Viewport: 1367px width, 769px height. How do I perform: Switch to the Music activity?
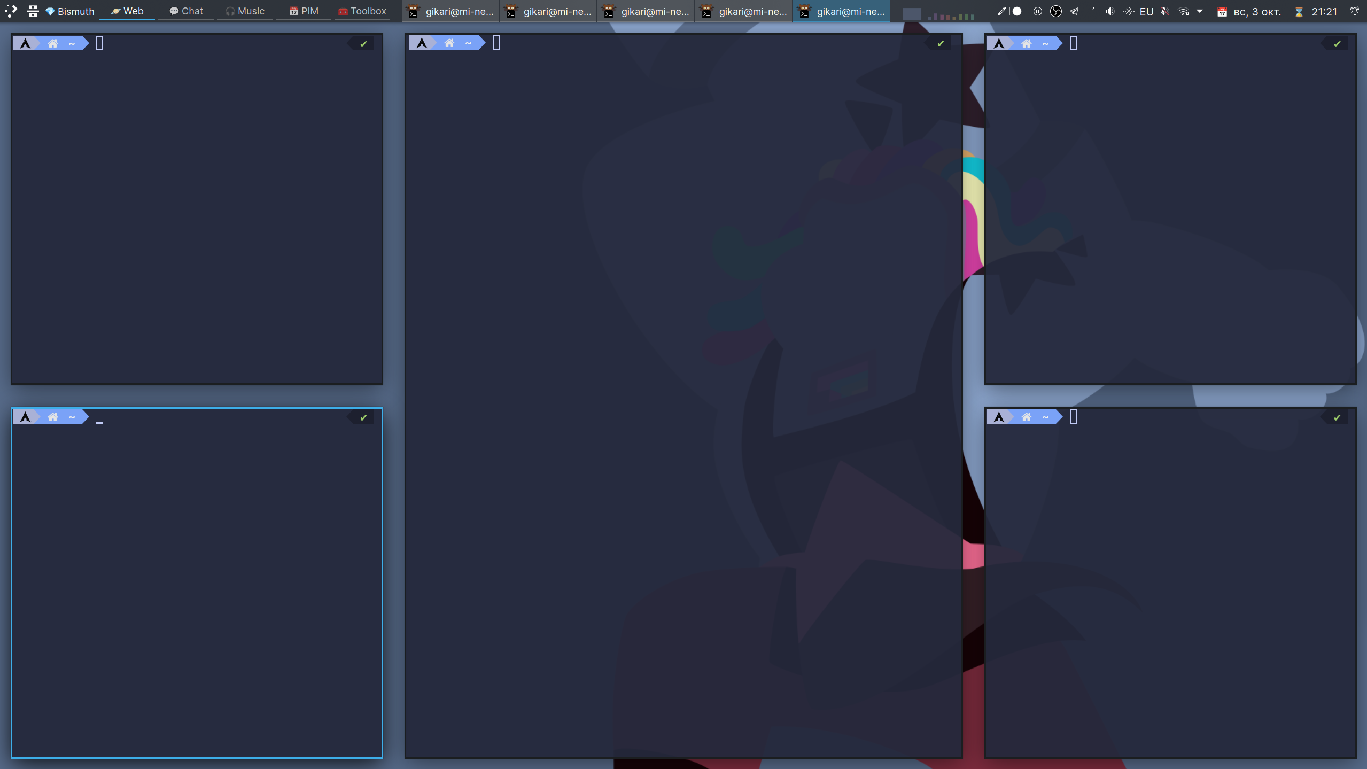244,11
